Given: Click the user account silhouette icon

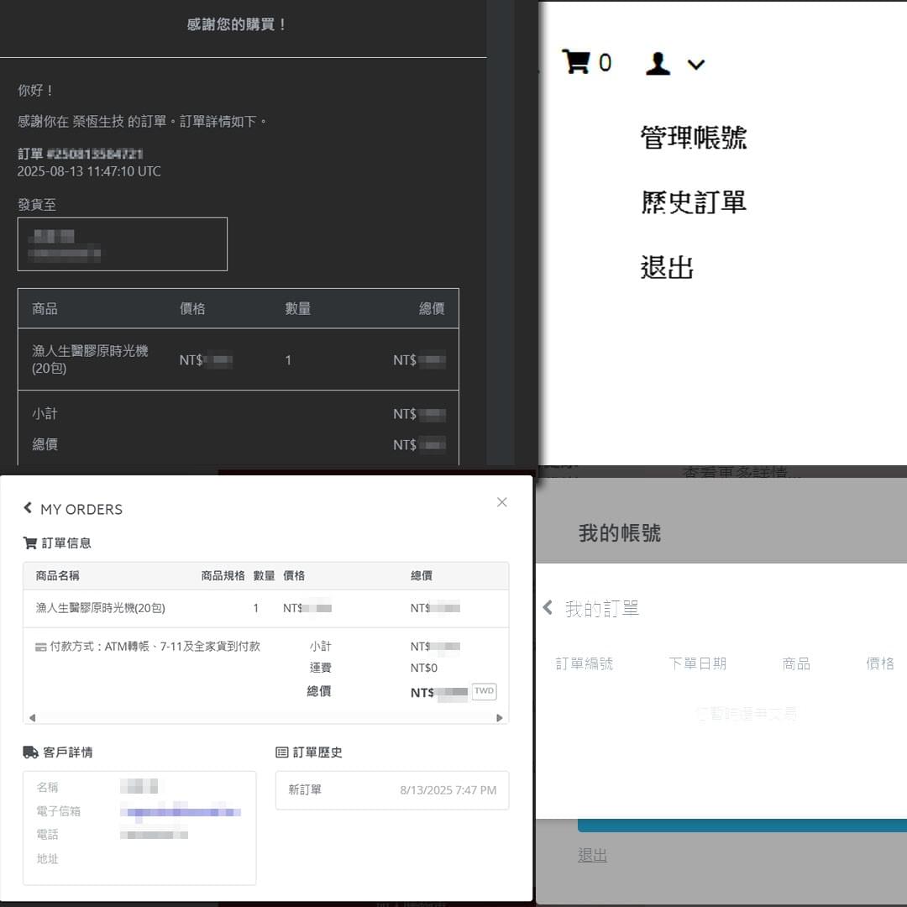Looking at the screenshot, I should (x=658, y=63).
